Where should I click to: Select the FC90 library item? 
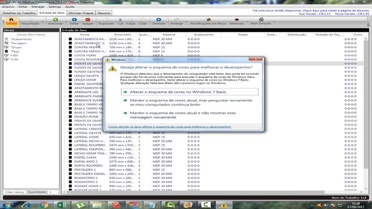[x=14, y=59]
